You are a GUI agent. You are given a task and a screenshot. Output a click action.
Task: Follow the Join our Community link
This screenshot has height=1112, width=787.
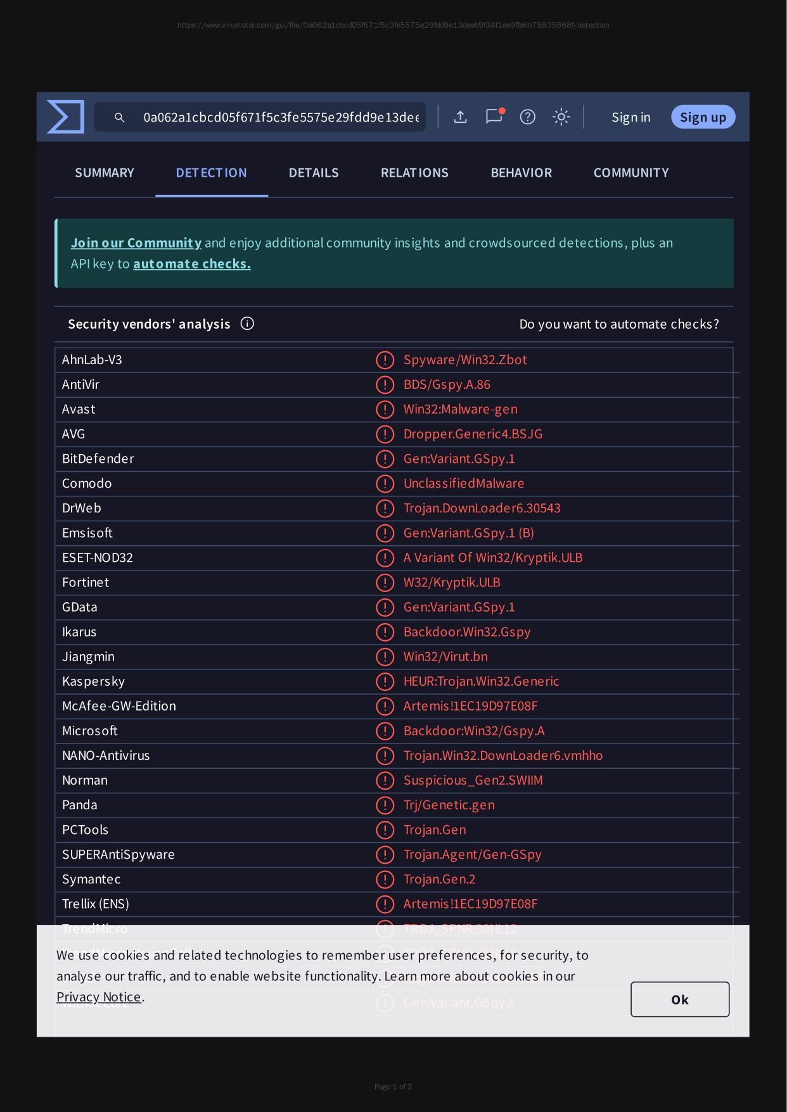136,243
